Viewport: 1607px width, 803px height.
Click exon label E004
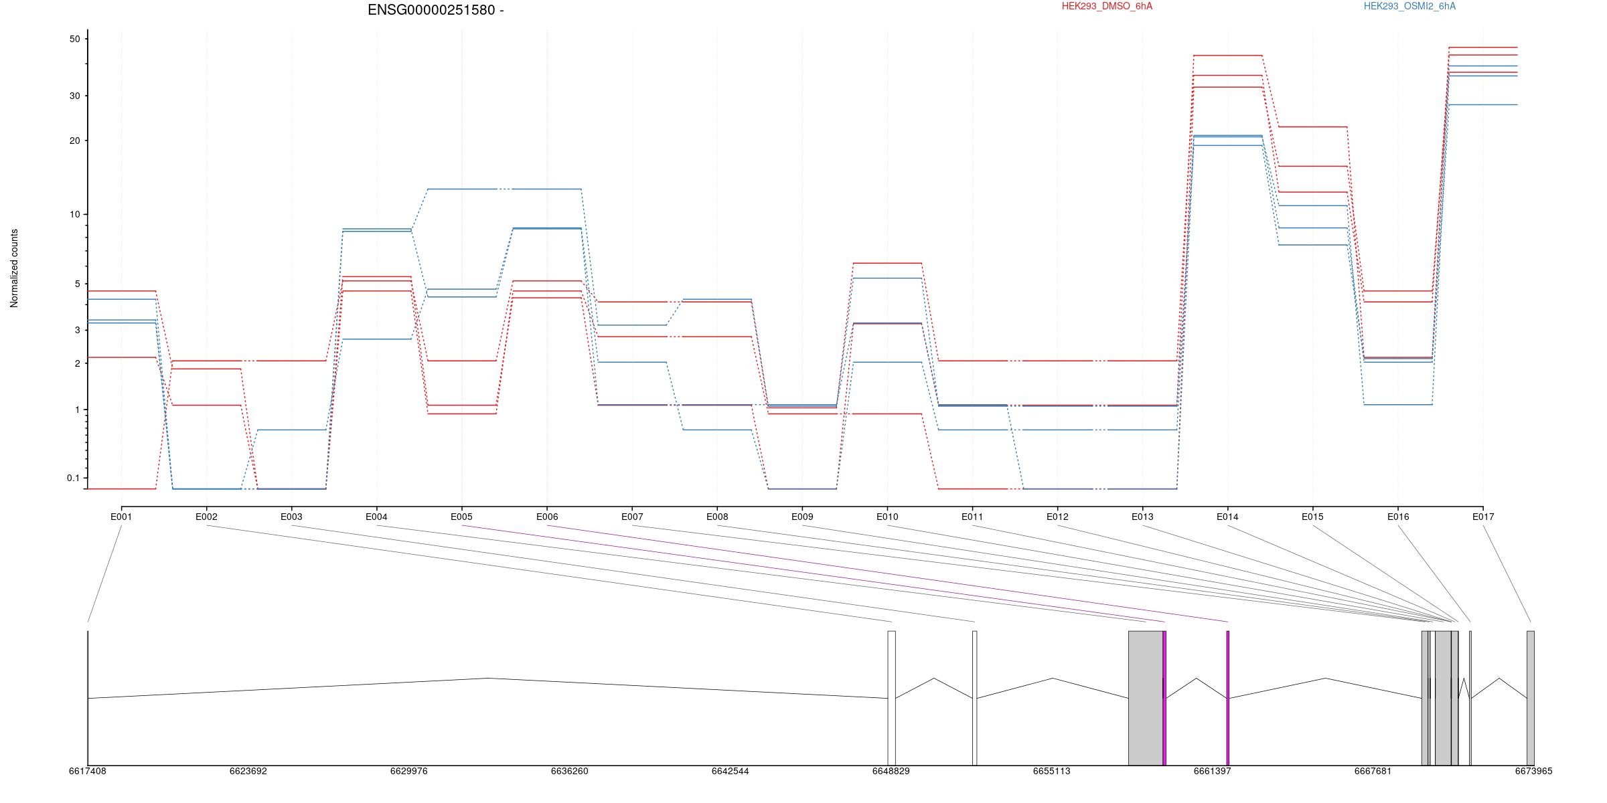(376, 517)
